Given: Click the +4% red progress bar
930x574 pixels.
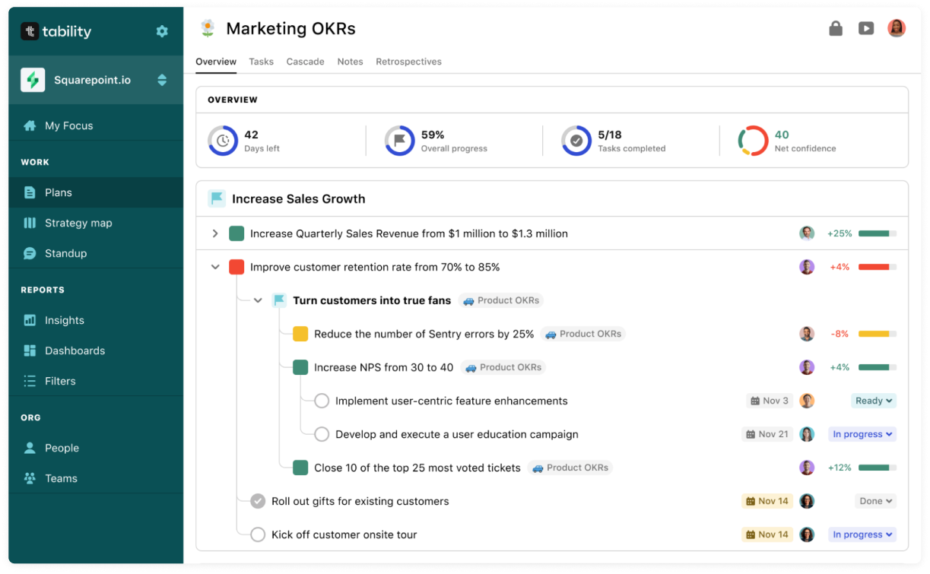Looking at the screenshot, I should pos(878,267).
